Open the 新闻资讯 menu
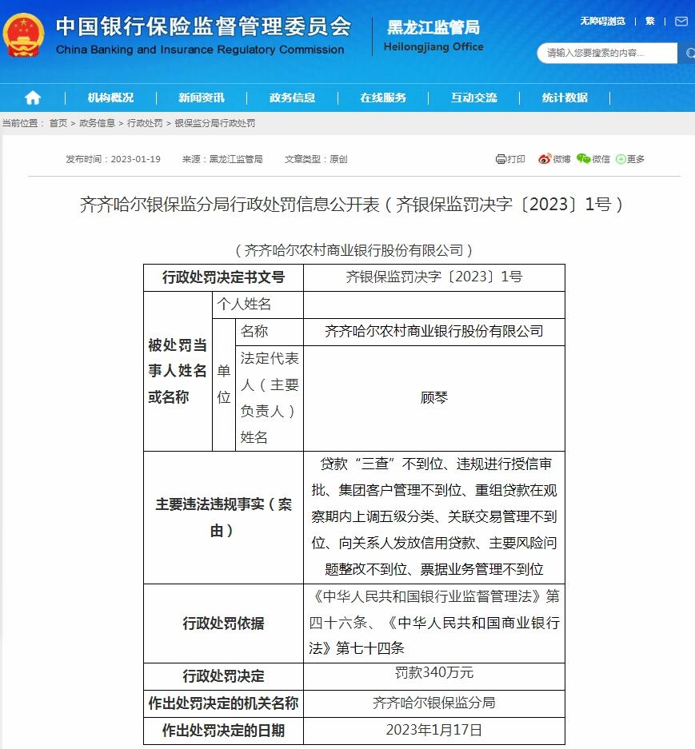Image resolution: width=695 pixels, height=749 pixels. pyautogui.click(x=202, y=98)
